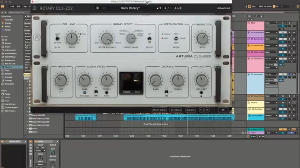Screen dimensions: 300x168
Task: Click the Output Level knob
Action: click(202, 38)
